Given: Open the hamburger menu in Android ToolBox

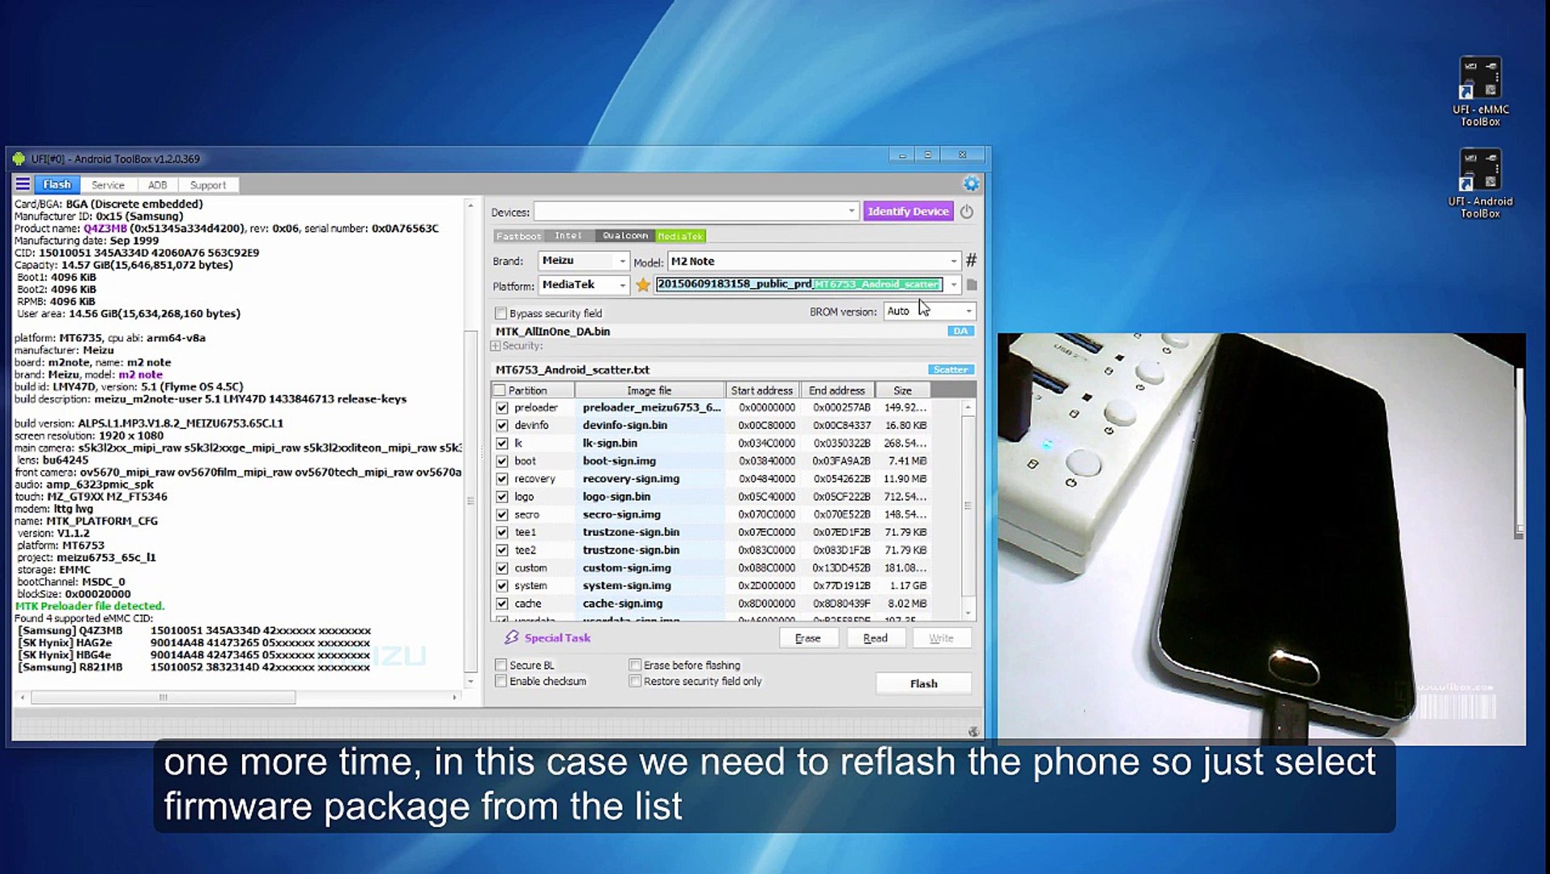Looking at the screenshot, I should pos(23,185).
